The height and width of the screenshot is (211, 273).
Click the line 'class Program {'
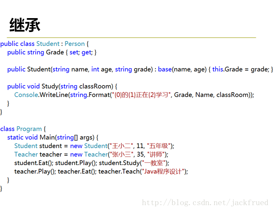[23, 129]
